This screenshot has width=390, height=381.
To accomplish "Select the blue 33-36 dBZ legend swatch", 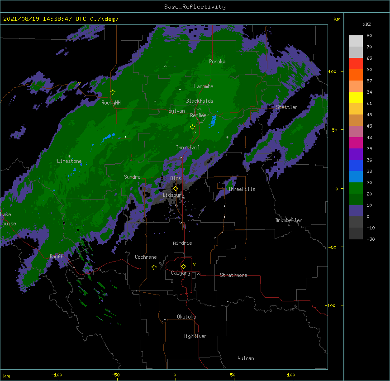I will point(356,165).
